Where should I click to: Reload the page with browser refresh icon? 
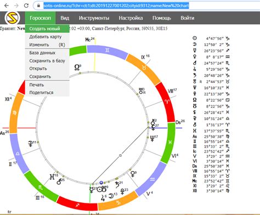[x=26, y=5]
